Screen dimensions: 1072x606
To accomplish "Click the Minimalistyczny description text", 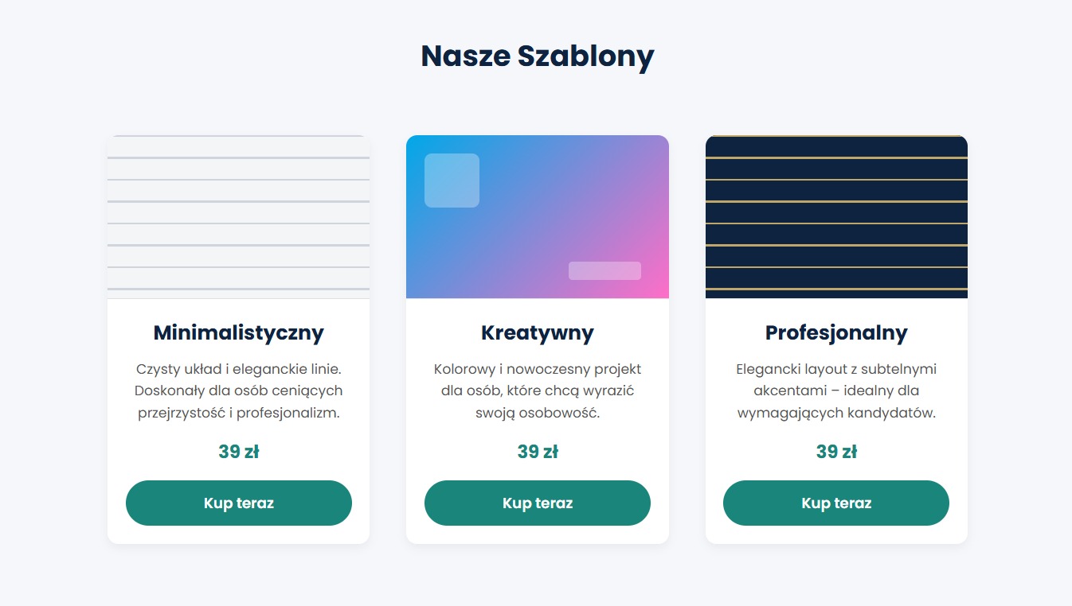I will (x=238, y=390).
